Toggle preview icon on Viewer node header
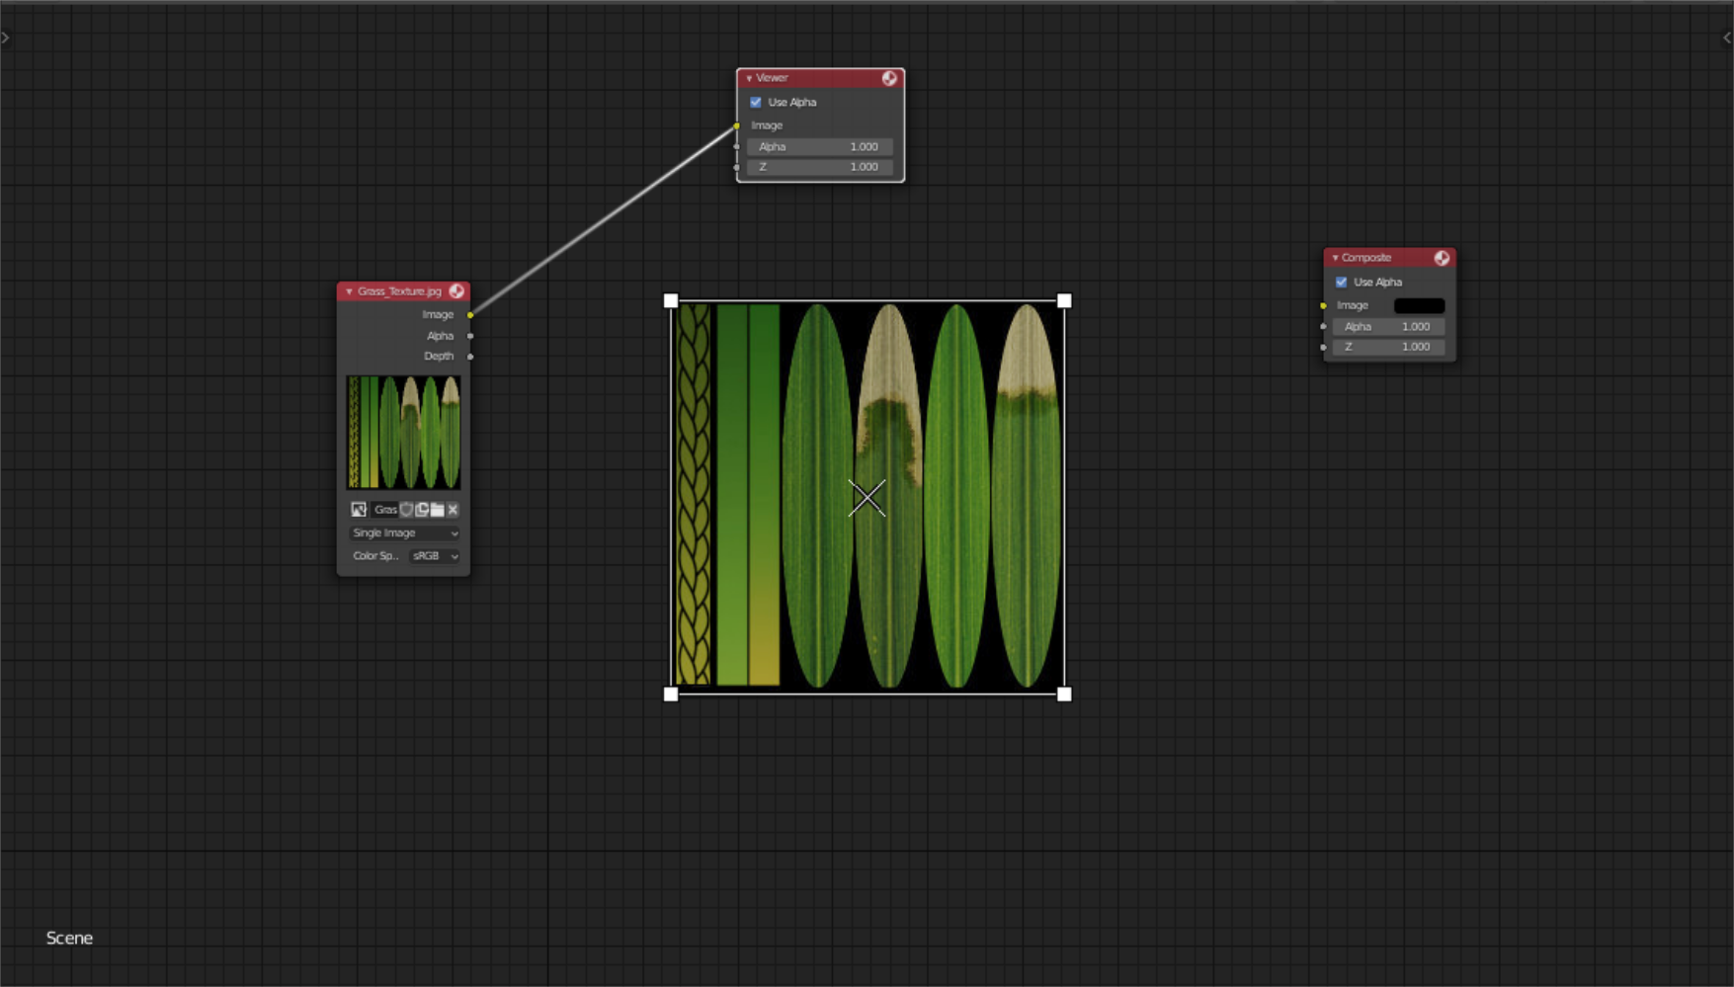 889,78
